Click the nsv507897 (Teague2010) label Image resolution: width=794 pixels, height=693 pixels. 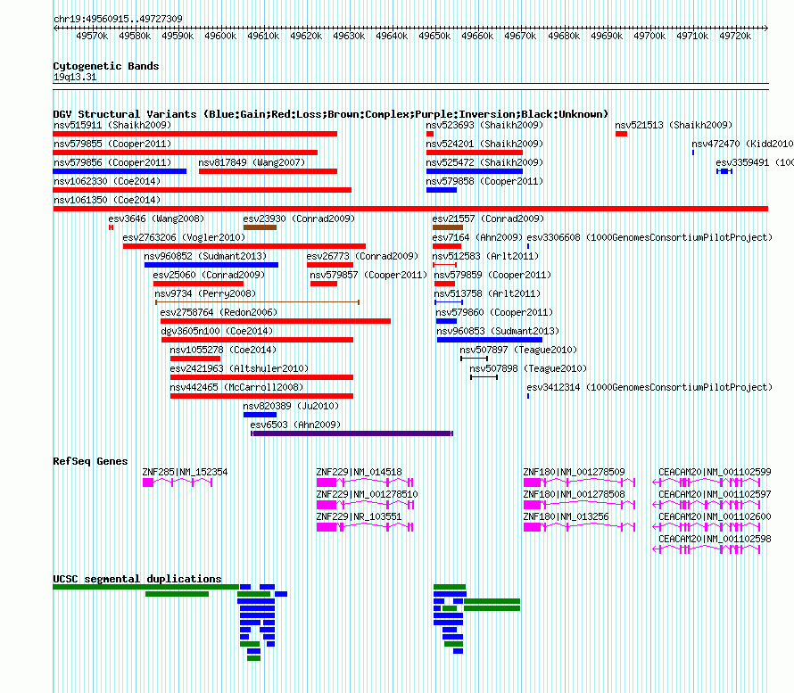point(518,350)
